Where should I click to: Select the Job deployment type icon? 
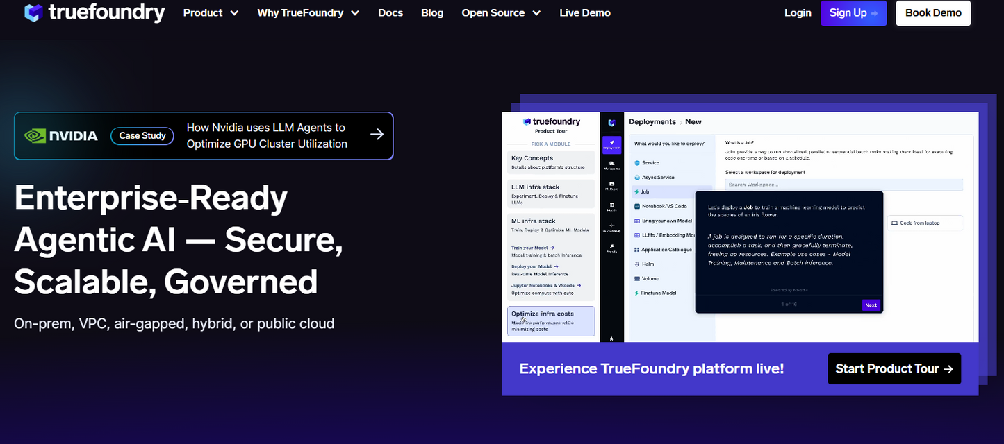[x=636, y=192]
